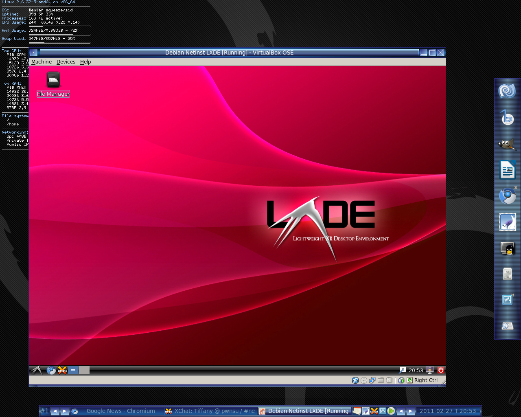
Task: Click the VirtualBox window title bar text
Action: coord(229,53)
